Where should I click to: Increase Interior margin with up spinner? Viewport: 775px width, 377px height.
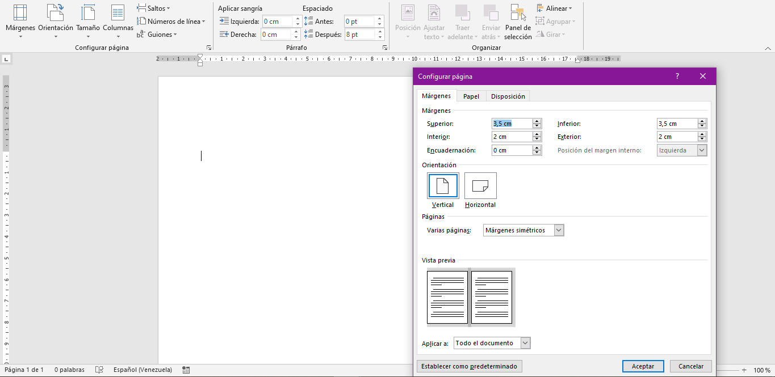click(537, 134)
